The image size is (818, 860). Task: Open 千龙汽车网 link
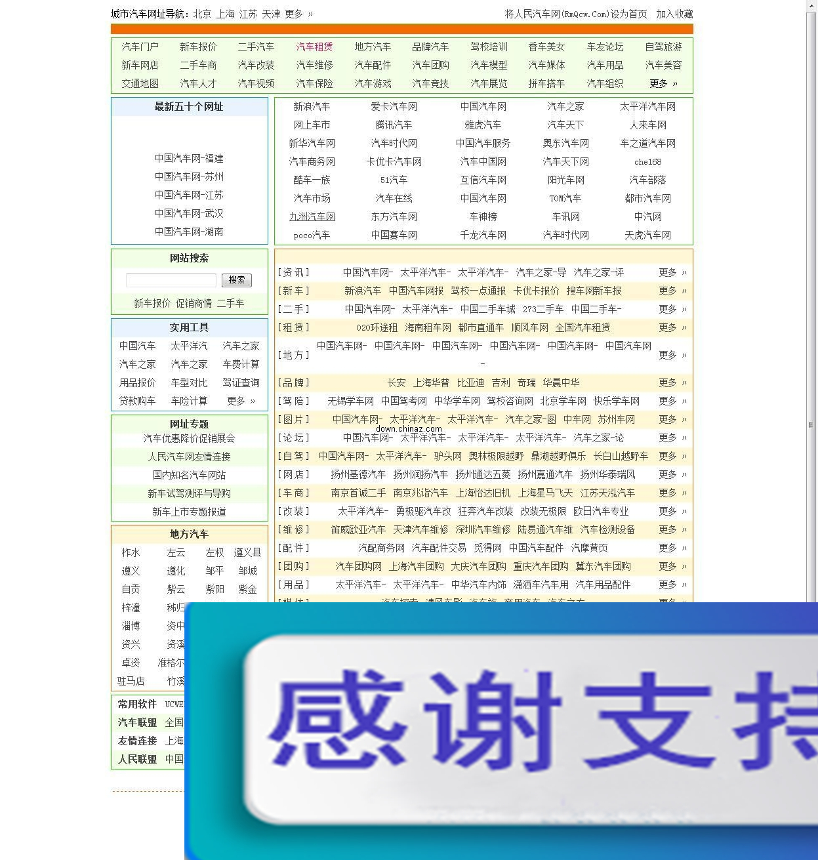483,235
